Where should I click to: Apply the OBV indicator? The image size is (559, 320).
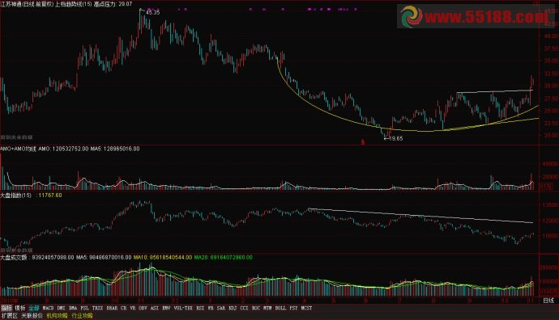pyautogui.click(x=143, y=308)
